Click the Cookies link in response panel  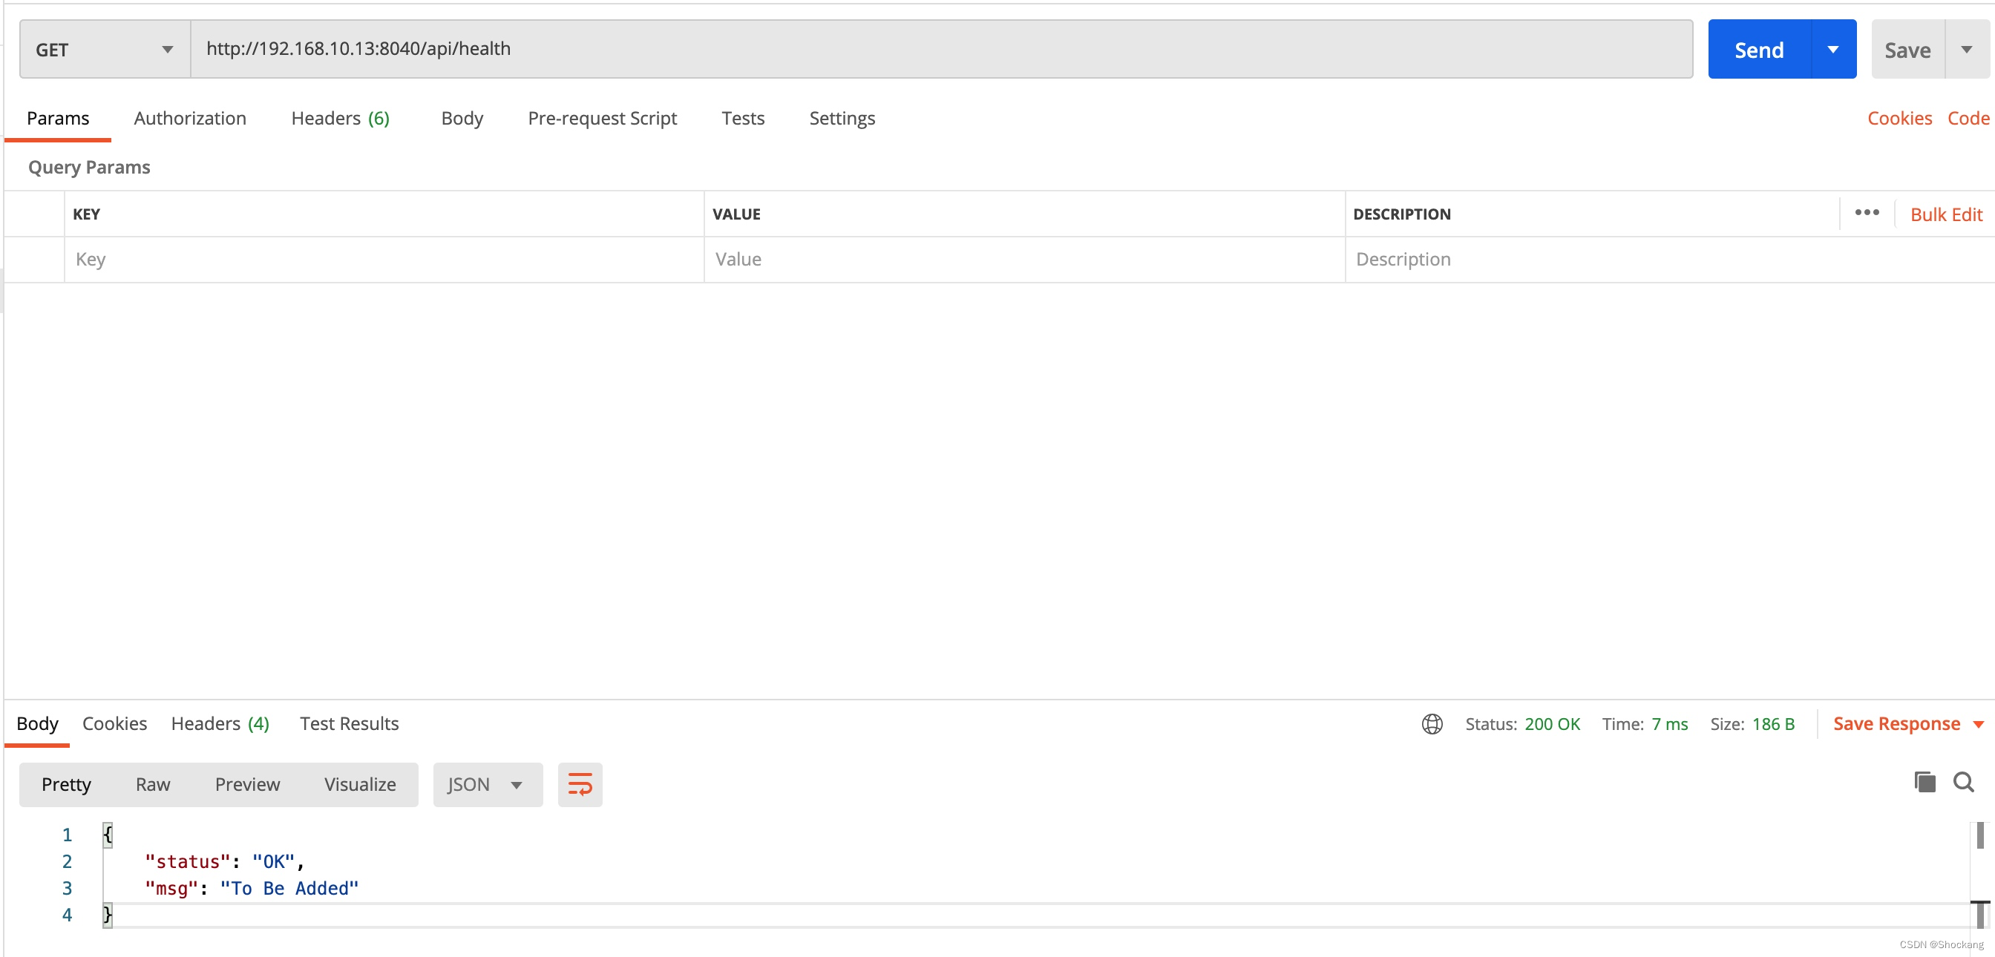(114, 723)
